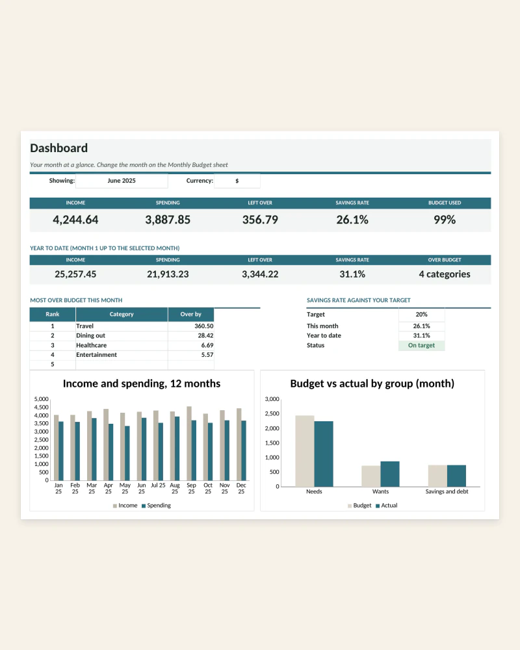Select the 5.57 over-by amount

[190, 355]
